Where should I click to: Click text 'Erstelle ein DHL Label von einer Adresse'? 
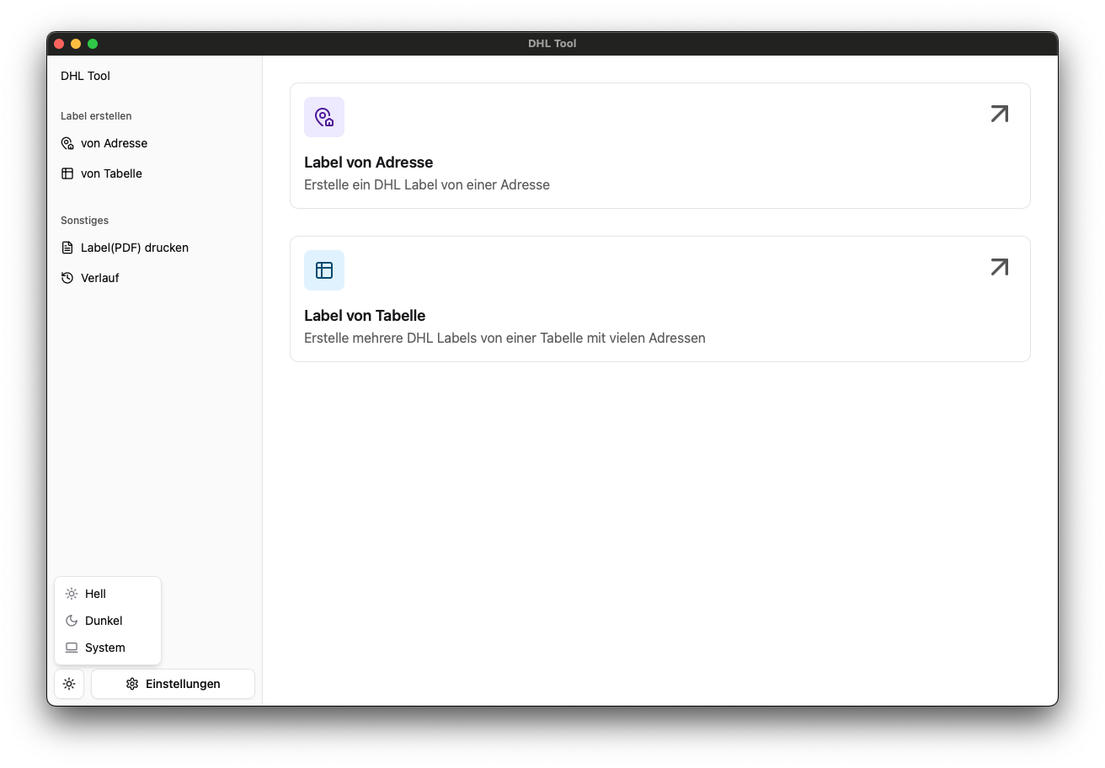point(427,184)
